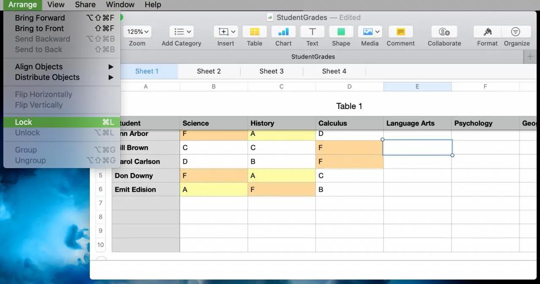Image resolution: width=540 pixels, height=284 pixels.
Task: Open the View menu
Action: (x=56, y=5)
